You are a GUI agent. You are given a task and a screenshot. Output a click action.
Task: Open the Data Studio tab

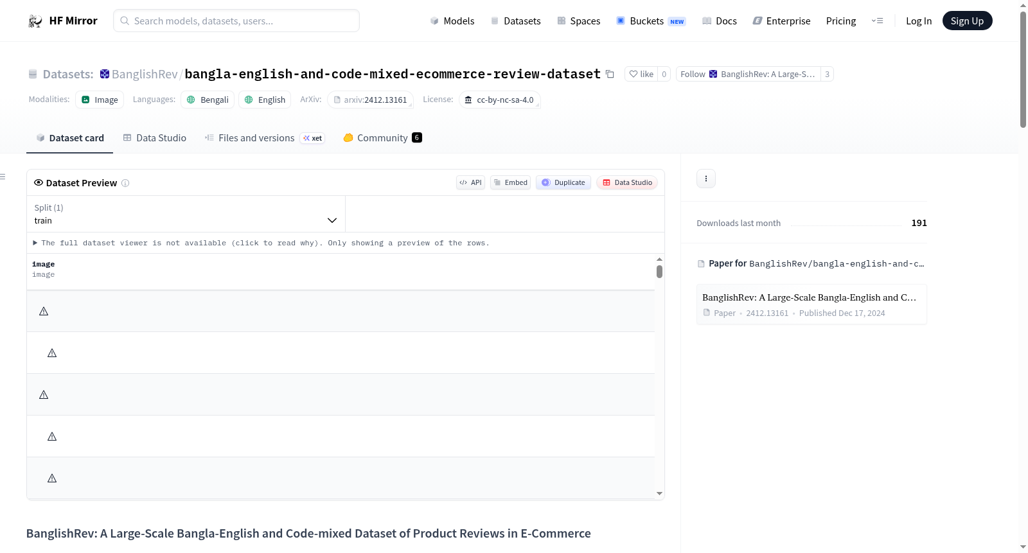155,138
